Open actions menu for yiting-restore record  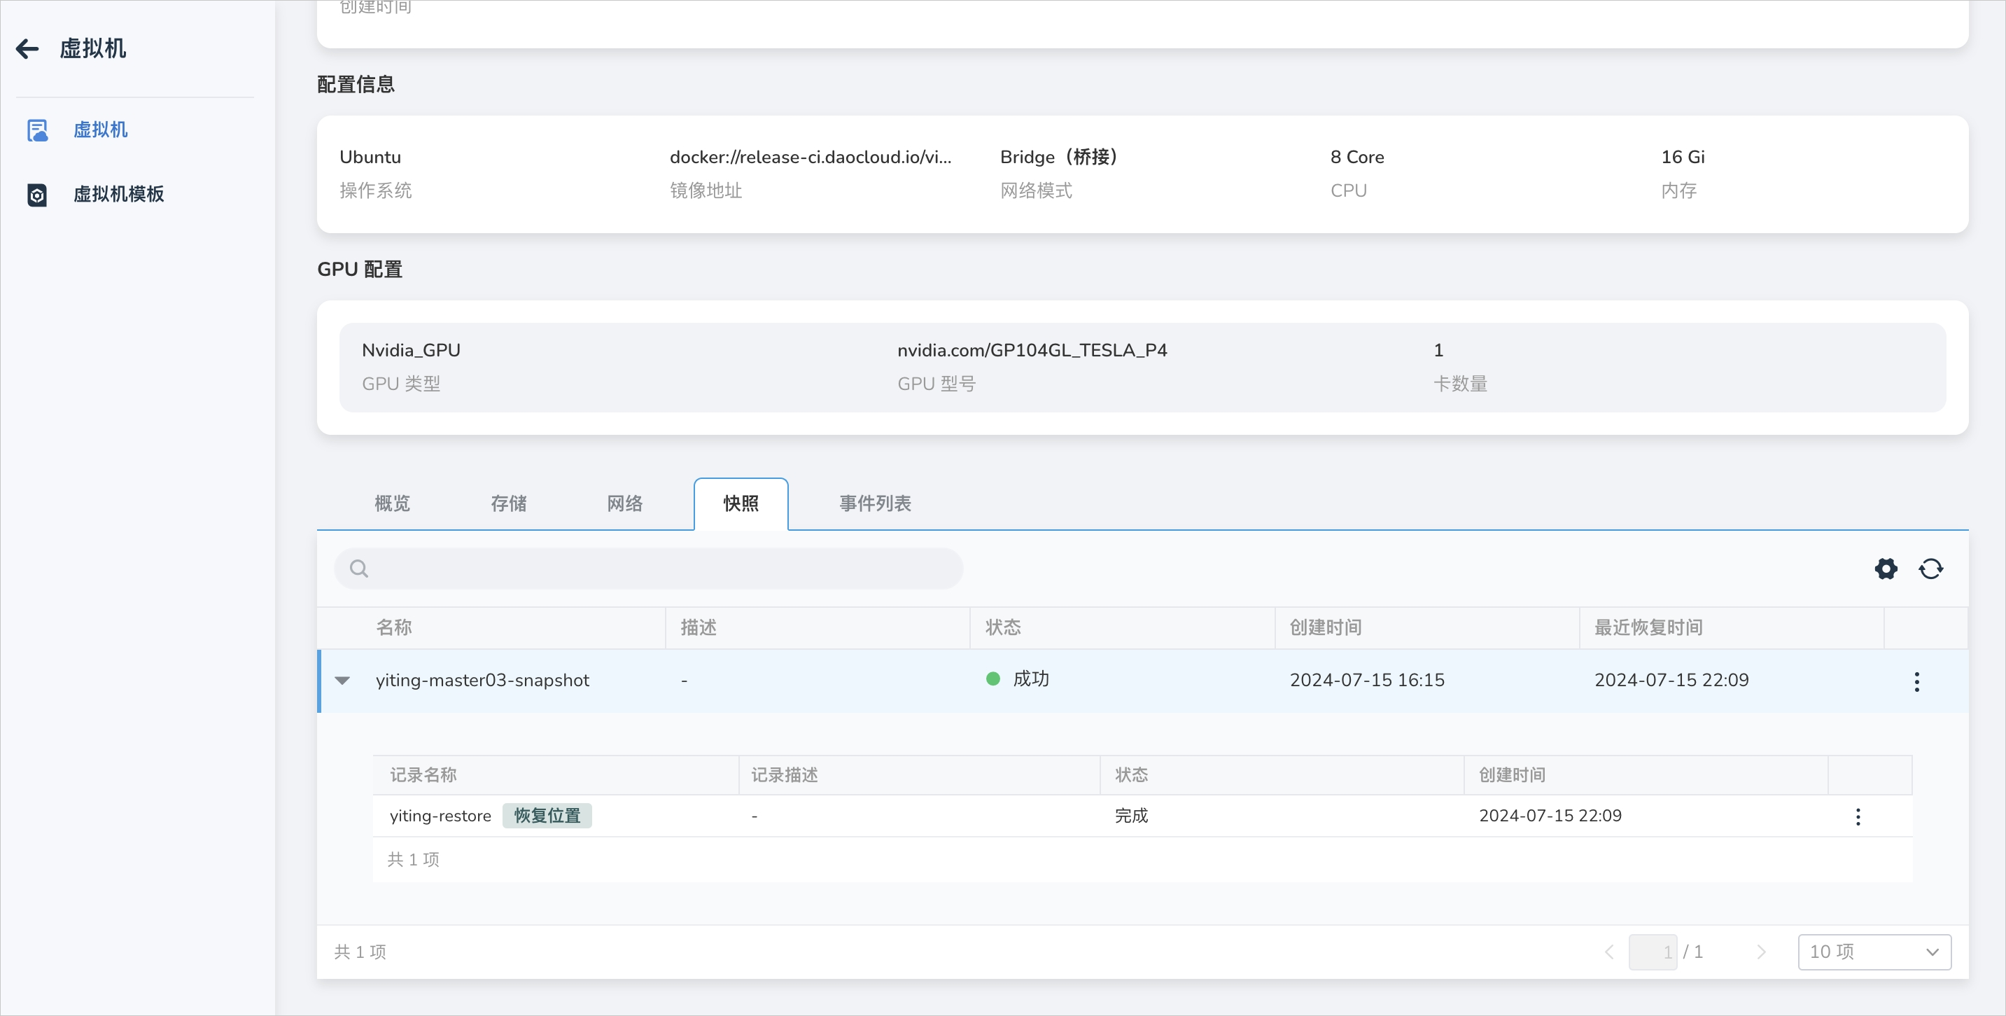coord(1858,816)
